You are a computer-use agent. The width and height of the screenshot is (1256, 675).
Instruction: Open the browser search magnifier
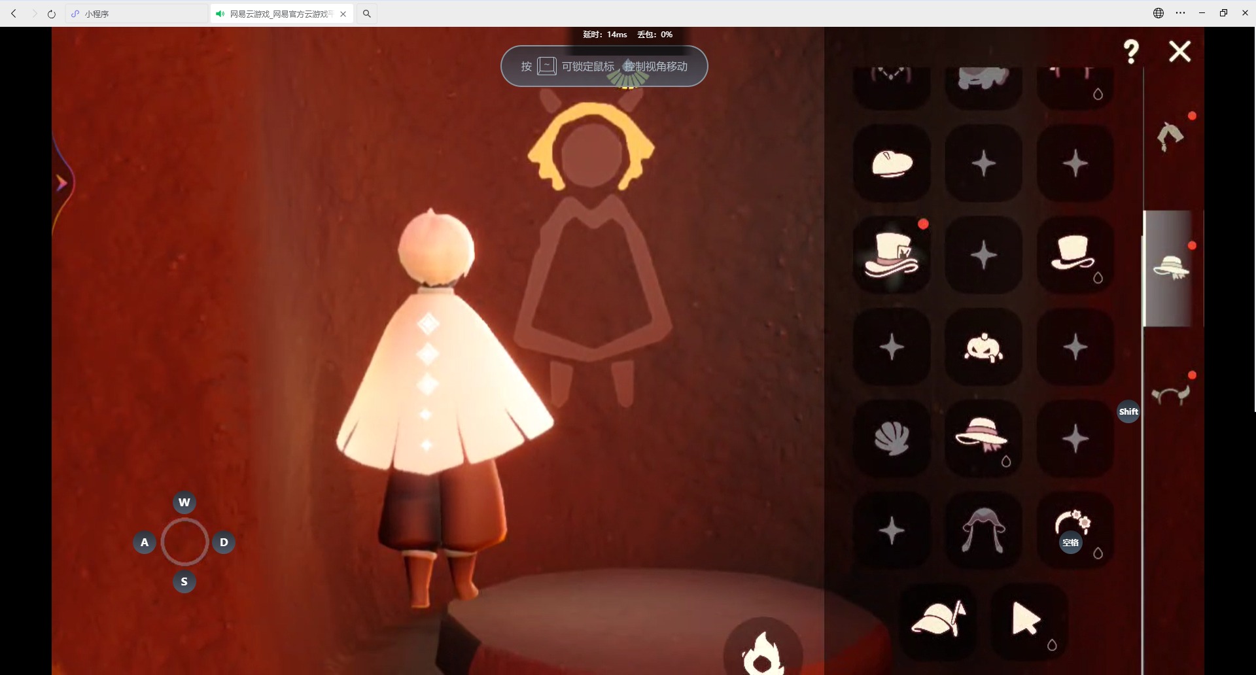[x=367, y=14]
